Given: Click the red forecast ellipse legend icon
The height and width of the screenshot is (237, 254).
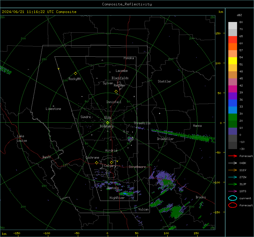Looking at the screenshot, I should (233, 205).
